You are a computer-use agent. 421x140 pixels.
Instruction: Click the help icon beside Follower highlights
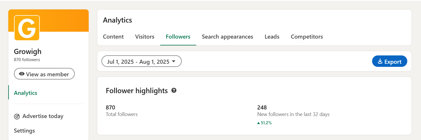pos(174,91)
